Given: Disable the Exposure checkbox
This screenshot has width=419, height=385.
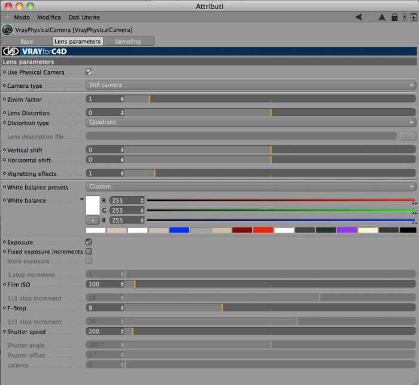Looking at the screenshot, I should pyautogui.click(x=89, y=242).
